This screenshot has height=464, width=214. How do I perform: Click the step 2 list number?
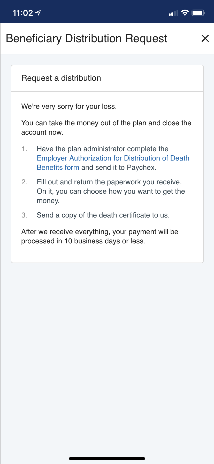[24, 182]
